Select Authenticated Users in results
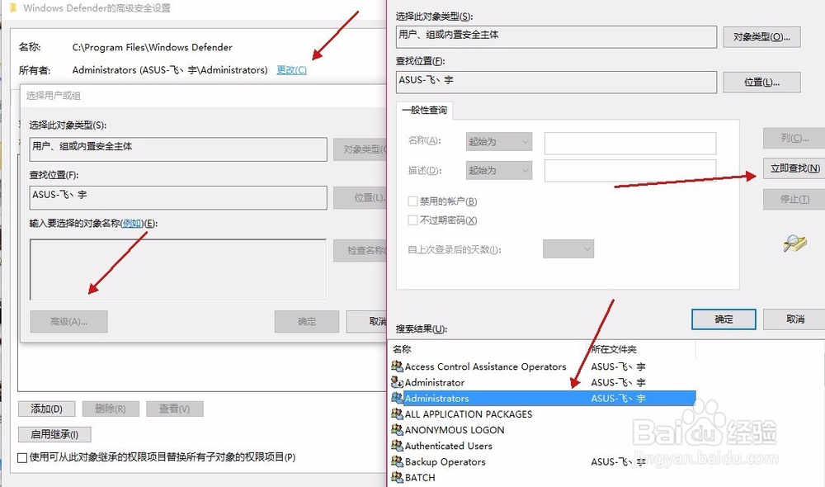The image size is (825, 487). 544,446
